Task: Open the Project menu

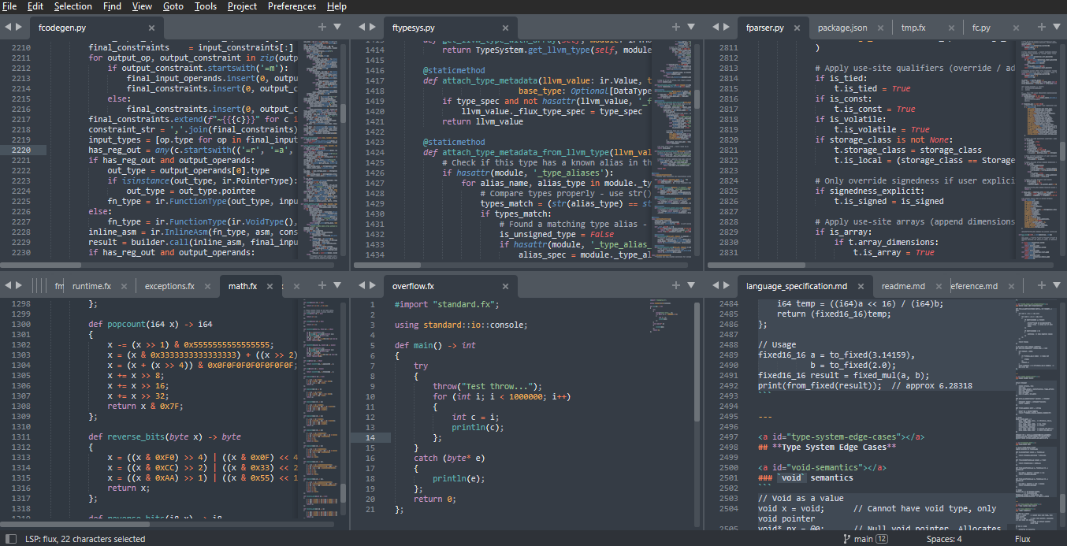Action: (242, 6)
